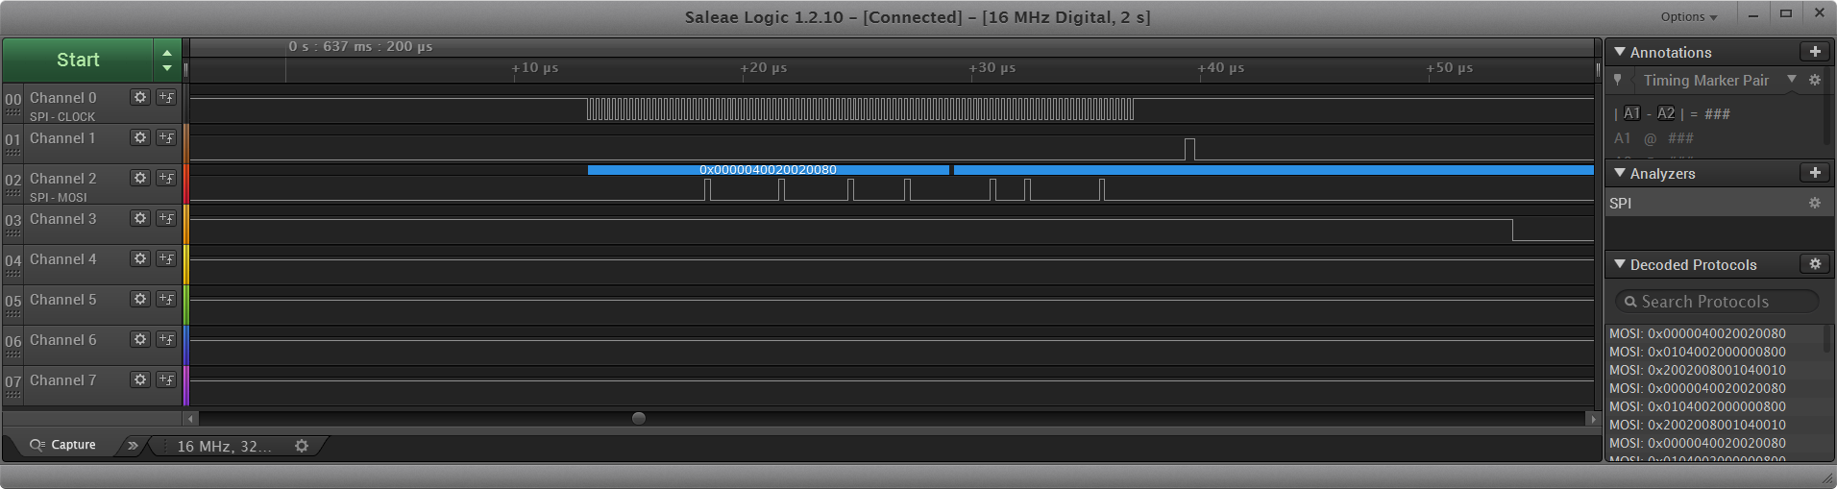Open Timing Marker Pair settings gear
The height and width of the screenshot is (489, 1837).
pyautogui.click(x=1815, y=80)
